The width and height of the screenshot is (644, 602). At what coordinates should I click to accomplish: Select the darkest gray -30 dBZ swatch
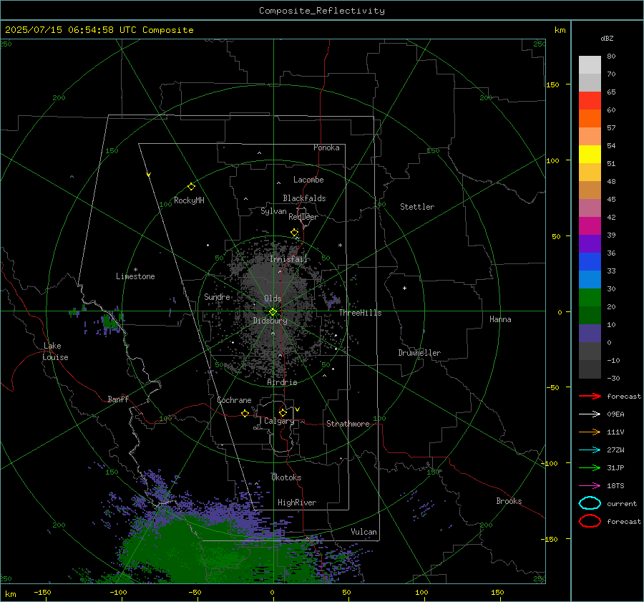(590, 369)
